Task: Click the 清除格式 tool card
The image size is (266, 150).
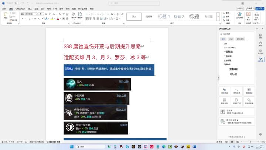Action: [x=225, y=91]
